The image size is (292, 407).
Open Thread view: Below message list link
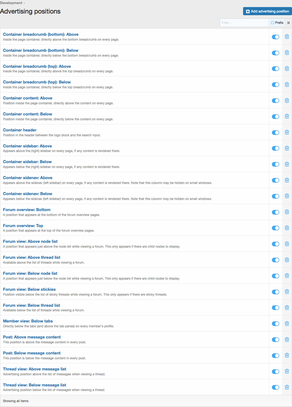point(35,385)
